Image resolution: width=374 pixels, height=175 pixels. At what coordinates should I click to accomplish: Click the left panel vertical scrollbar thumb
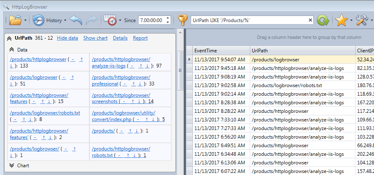[180, 70]
